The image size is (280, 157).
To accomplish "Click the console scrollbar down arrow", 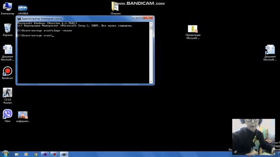I will click(x=151, y=82).
